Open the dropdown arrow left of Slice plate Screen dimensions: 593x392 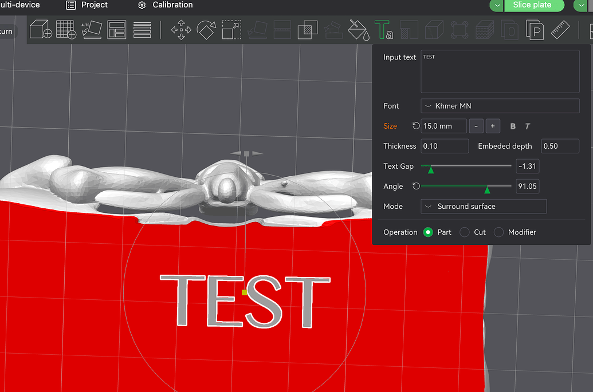(x=497, y=5)
